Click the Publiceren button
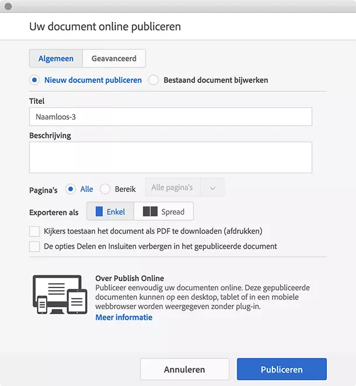The height and width of the screenshot is (386, 356). point(282,369)
